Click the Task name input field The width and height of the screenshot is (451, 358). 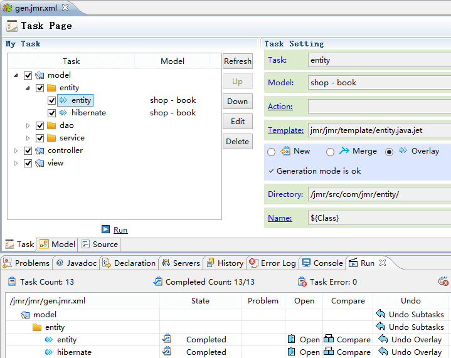pos(379,60)
